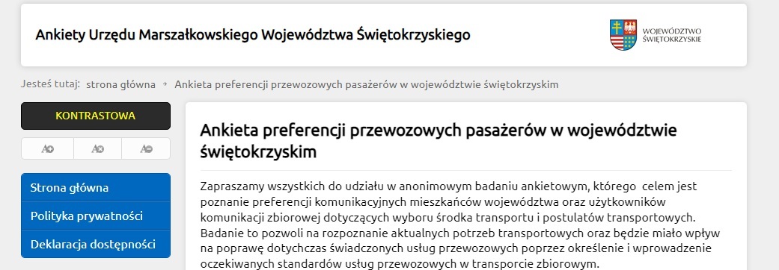Image resolution: width=779 pixels, height=270 pixels.
Task: Enable the KONTRASTOWA high-contrast mode
Action: coord(95,116)
